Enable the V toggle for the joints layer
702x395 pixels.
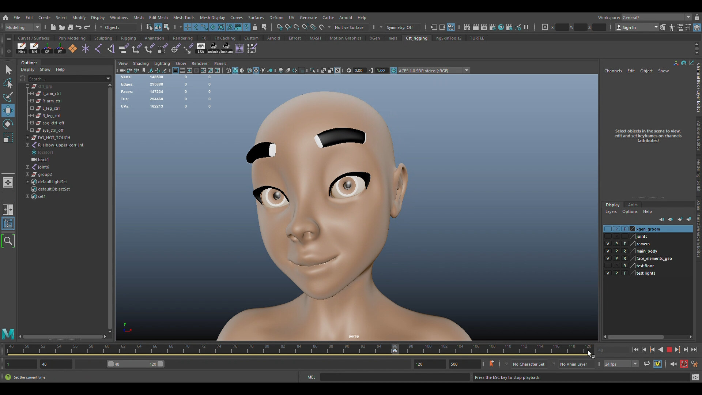(608, 236)
